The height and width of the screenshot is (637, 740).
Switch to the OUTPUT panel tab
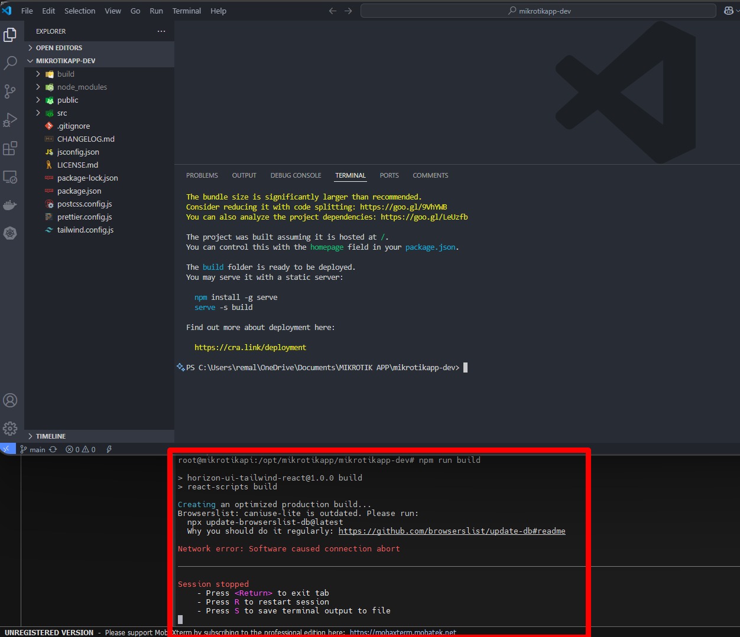(244, 175)
